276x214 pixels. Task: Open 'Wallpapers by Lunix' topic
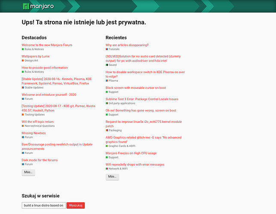tap(36, 56)
